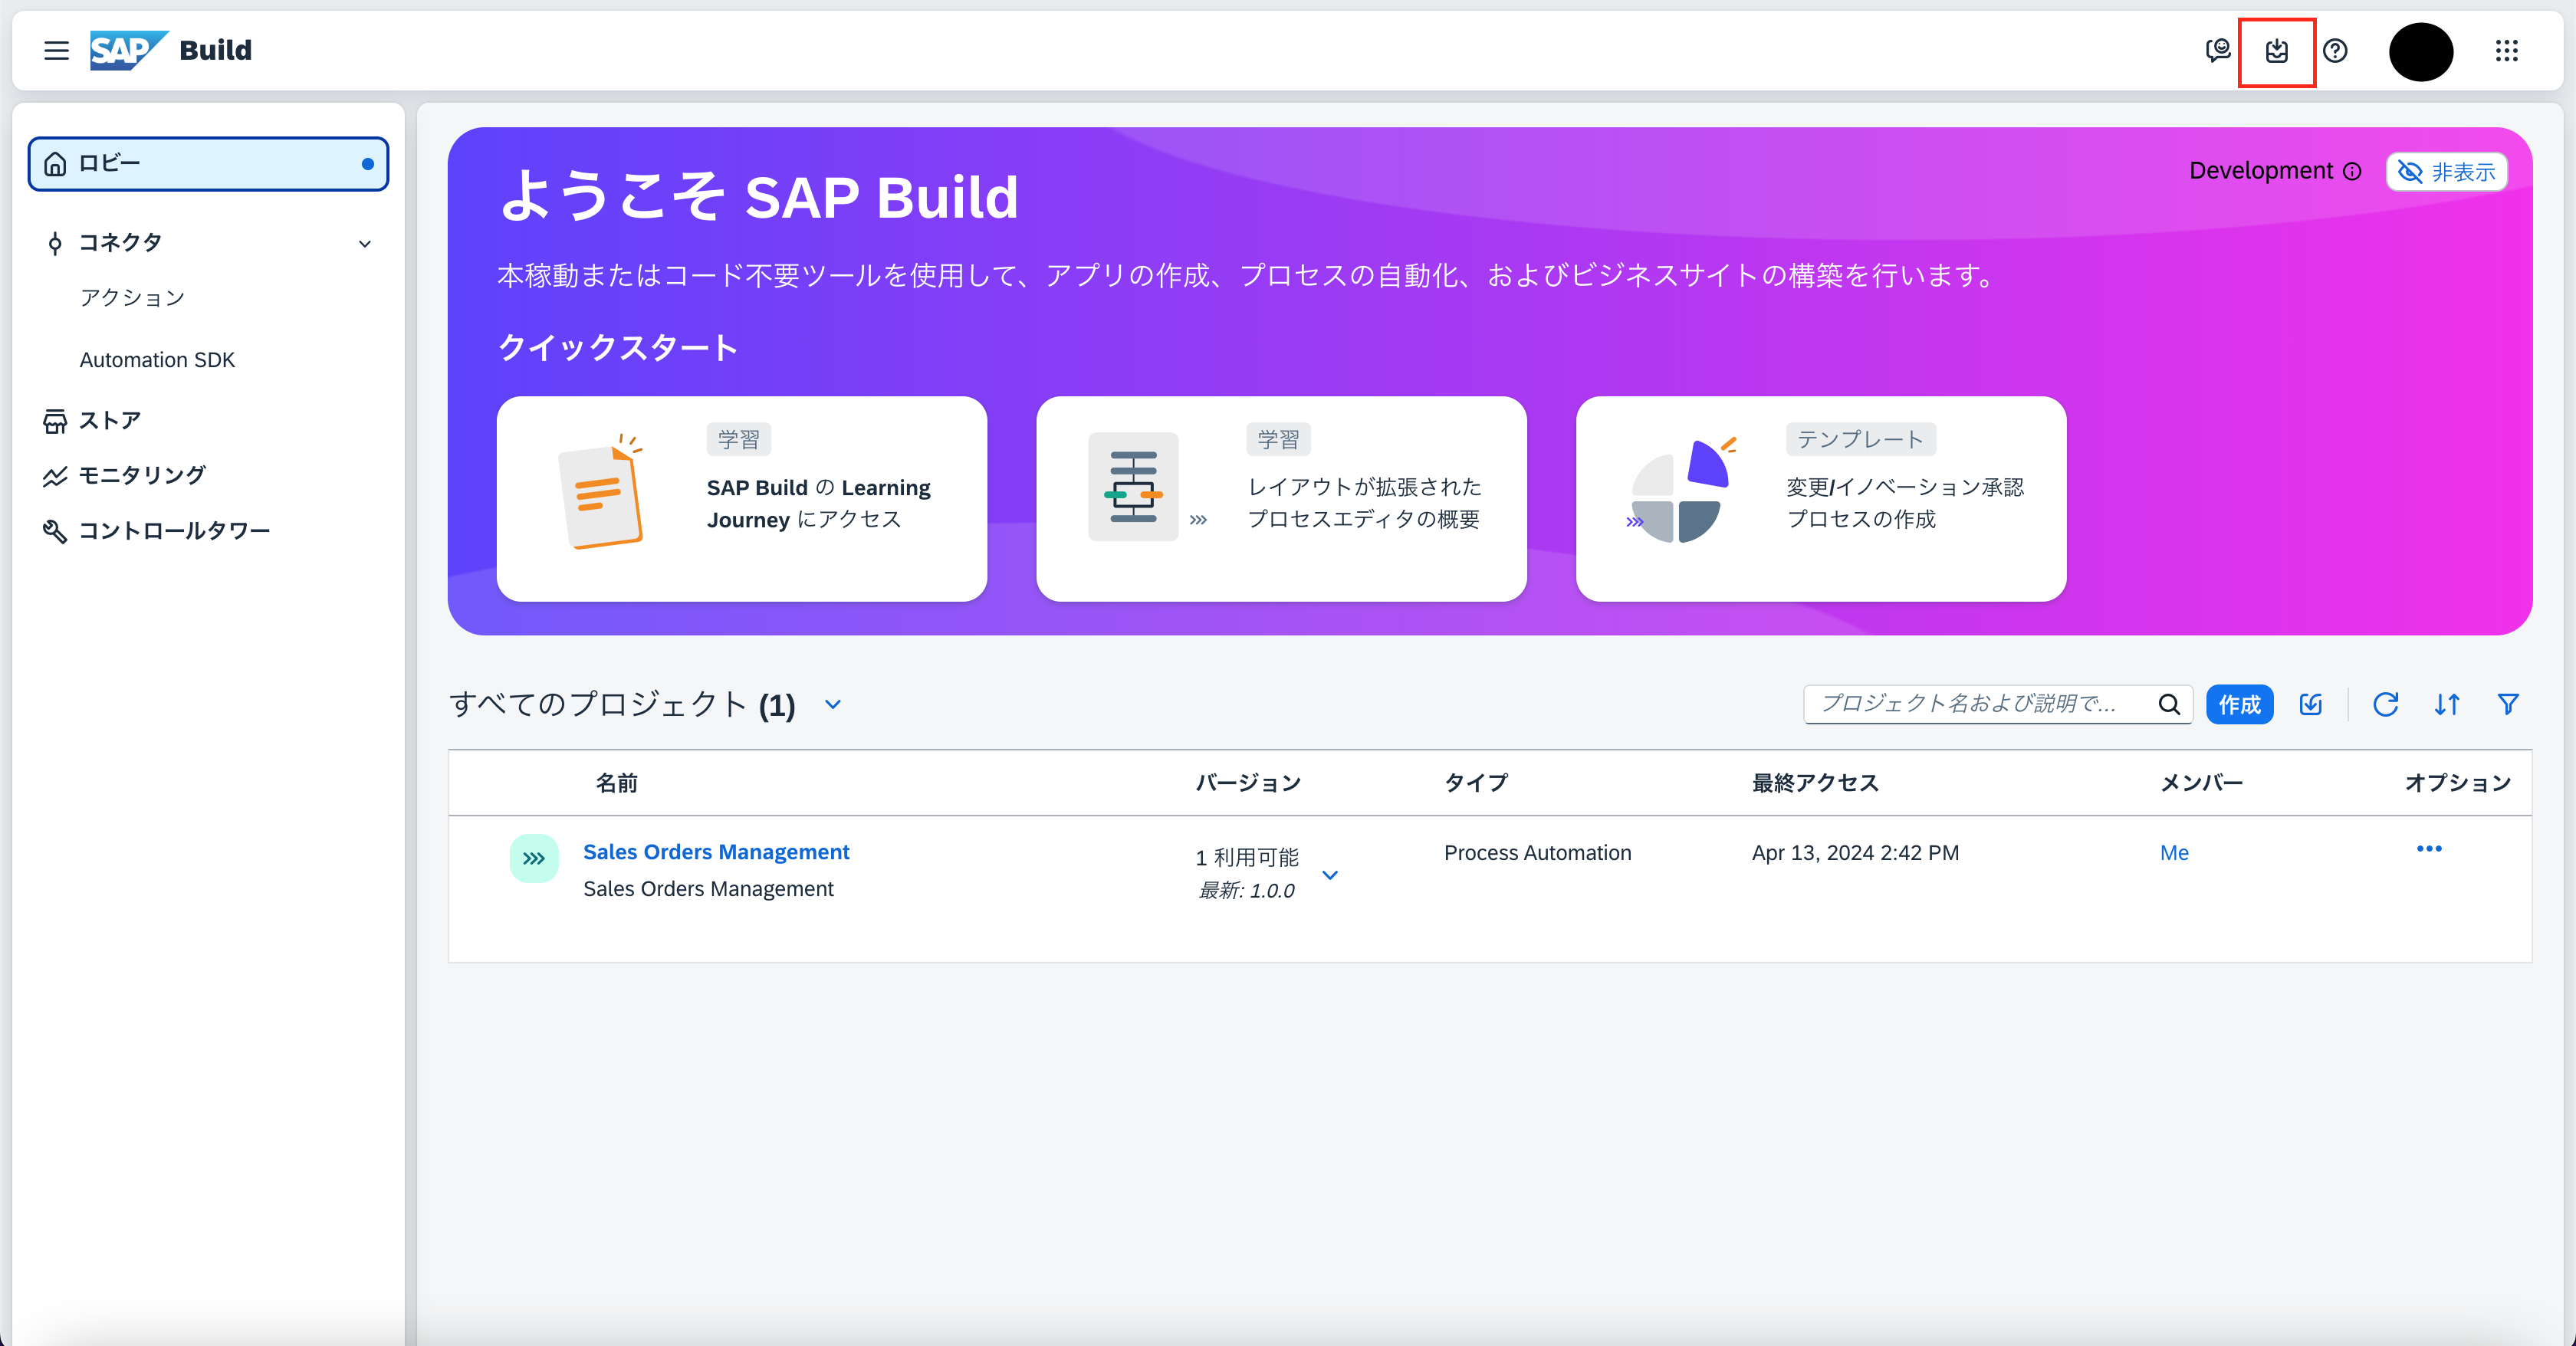Click the Development info toggle icon
This screenshot has height=1346, width=2576.
pyautogui.click(x=2353, y=171)
